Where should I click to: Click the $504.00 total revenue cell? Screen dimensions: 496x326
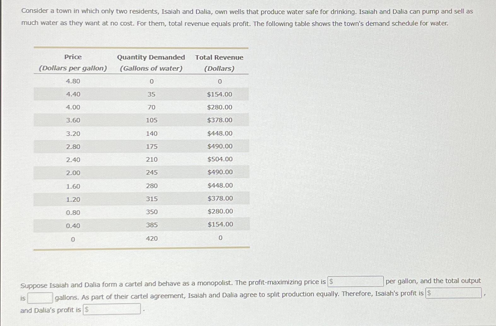pos(220,159)
